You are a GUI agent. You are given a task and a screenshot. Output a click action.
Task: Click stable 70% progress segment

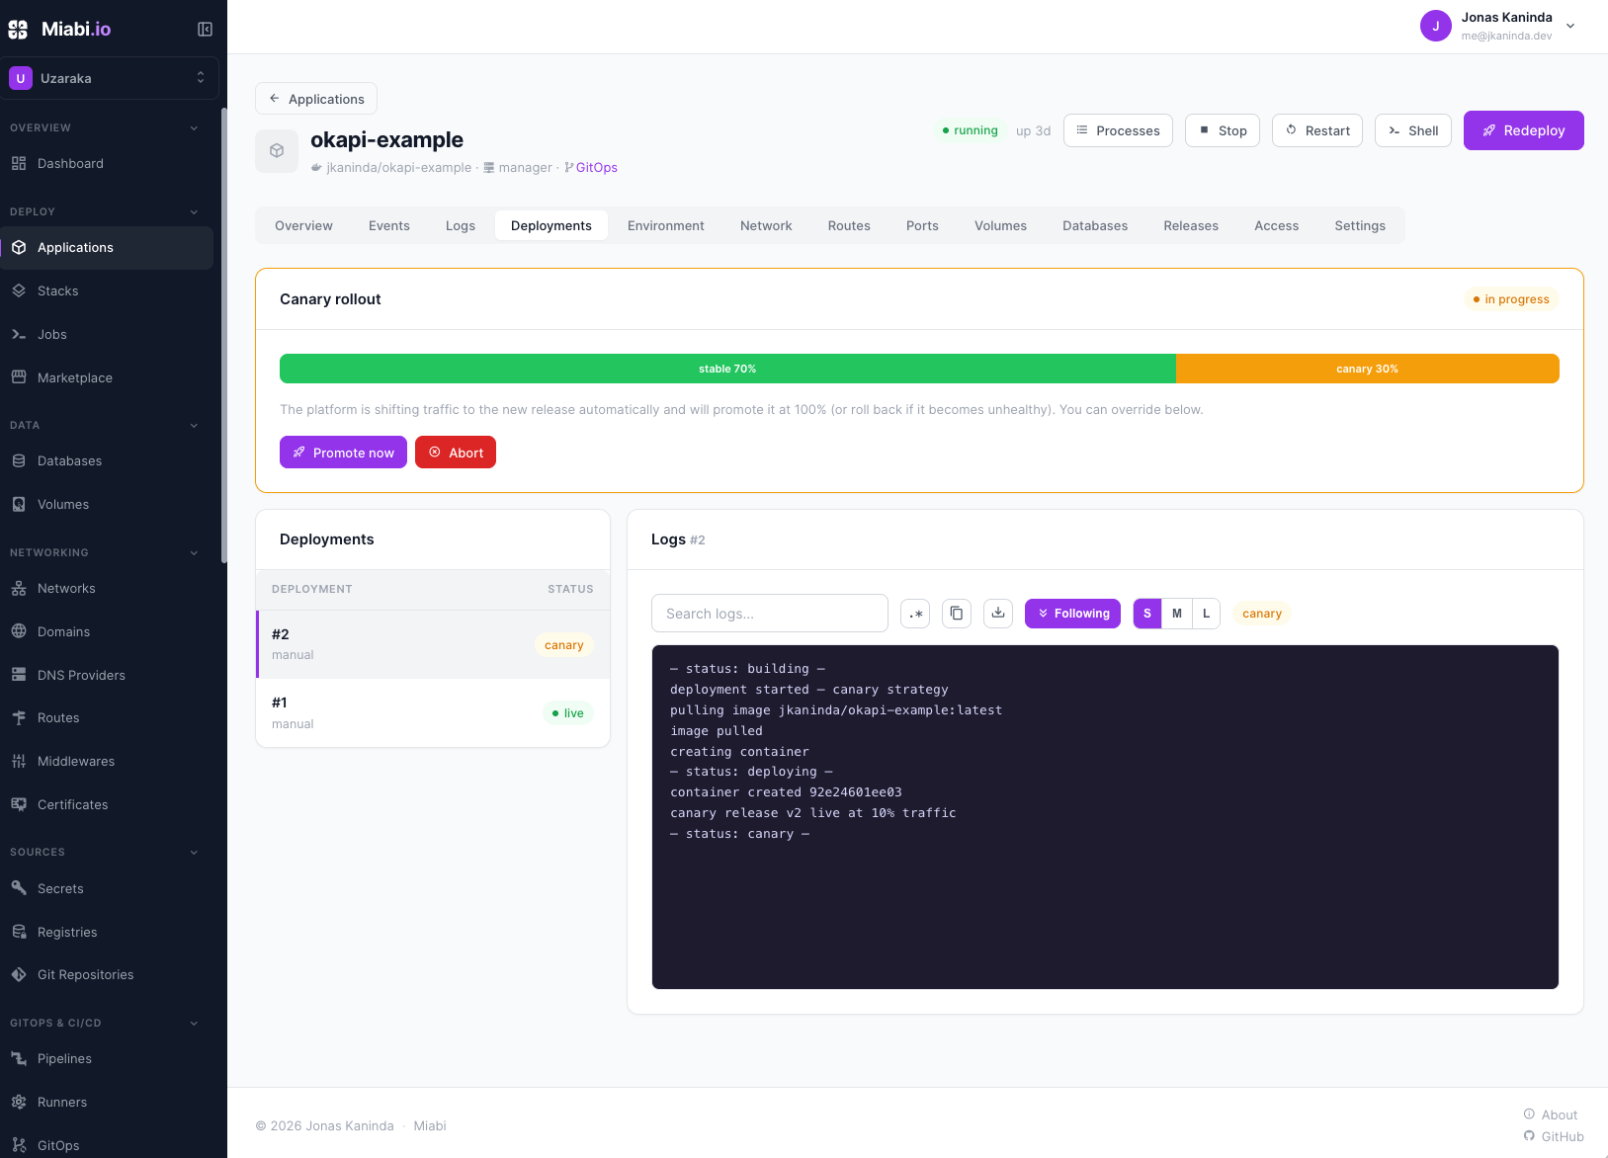pos(727,369)
